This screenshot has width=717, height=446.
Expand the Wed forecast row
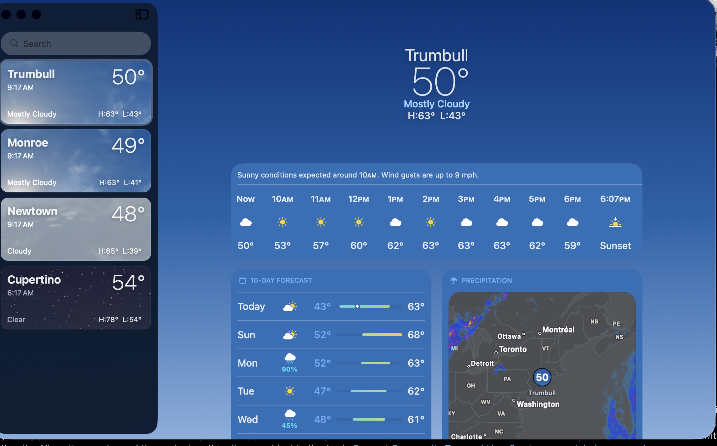click(331, 420)
